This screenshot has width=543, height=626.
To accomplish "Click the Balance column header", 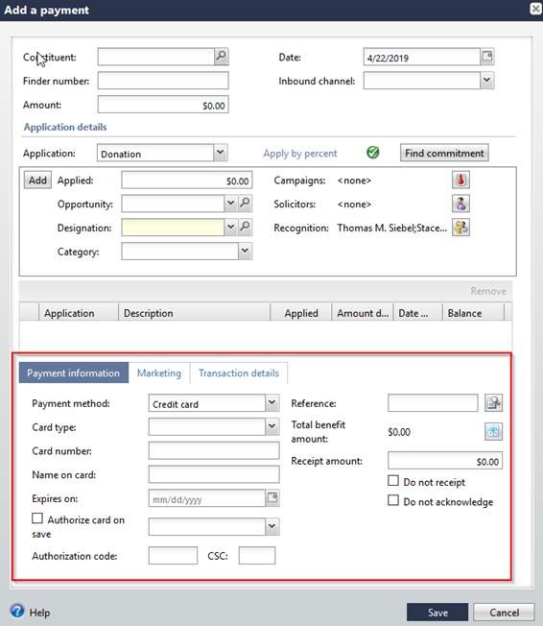I will (x=473, y=313).
